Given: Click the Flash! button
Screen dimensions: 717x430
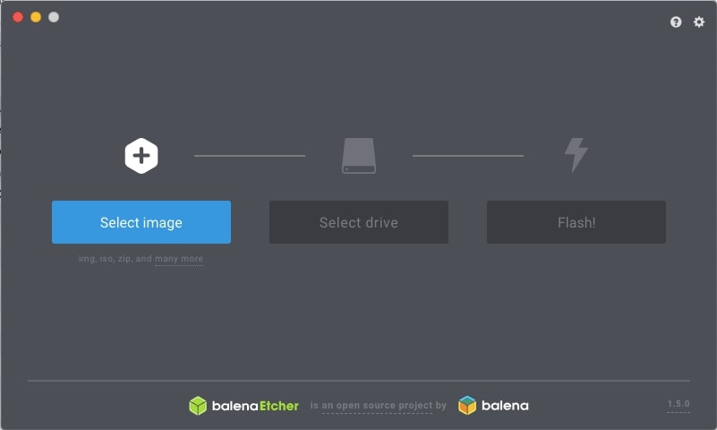Looking at the screenshot, I should tap(576, 222).
